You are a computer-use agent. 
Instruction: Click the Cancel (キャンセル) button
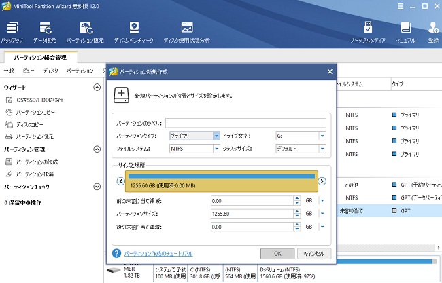pyautogui.click(x=314, y=253)
